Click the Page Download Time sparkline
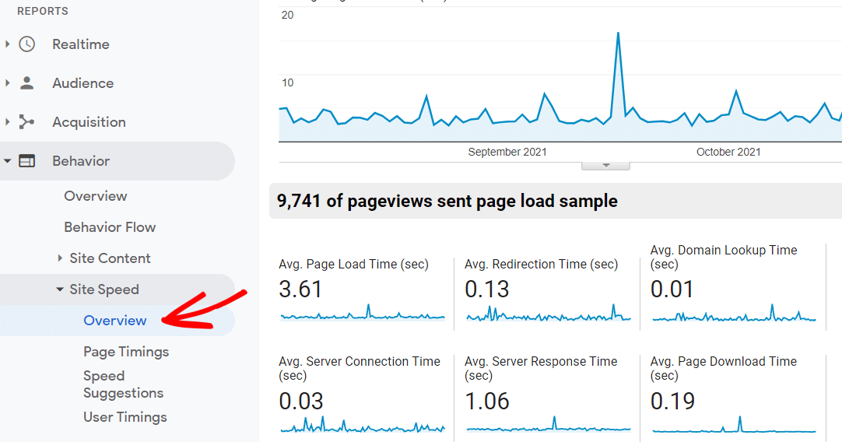Screen dimensions: 842x442 (x=734, y=425)
